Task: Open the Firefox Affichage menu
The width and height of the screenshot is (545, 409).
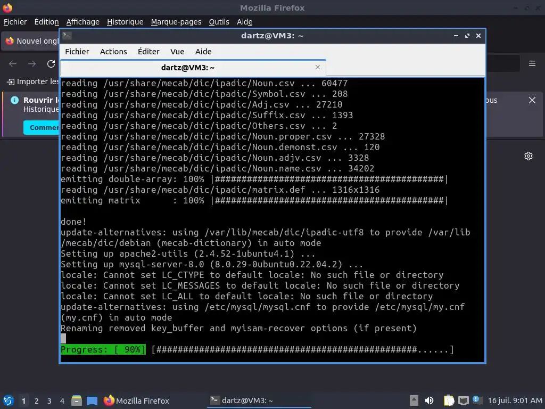Action: pyautogui.click(x=82, y=22)
